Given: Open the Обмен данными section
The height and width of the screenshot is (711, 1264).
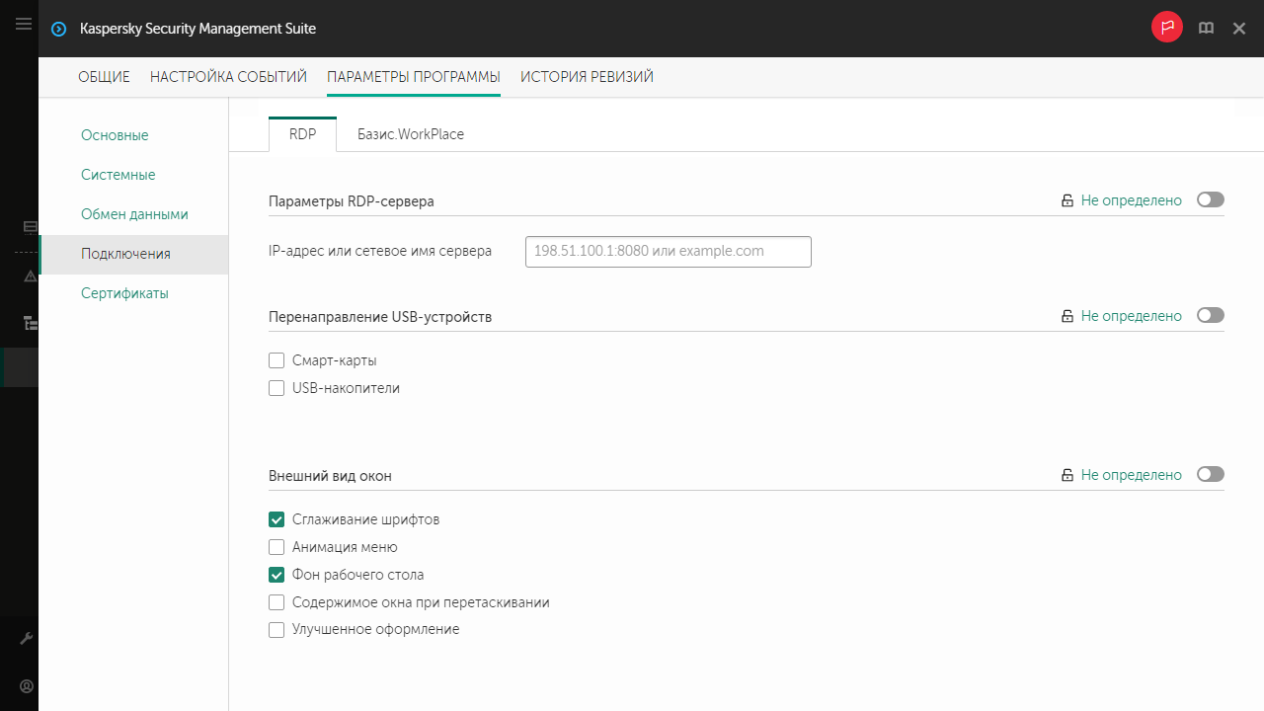Looking at the screenshot, I should pyautogui.click(x=134, y=214).
